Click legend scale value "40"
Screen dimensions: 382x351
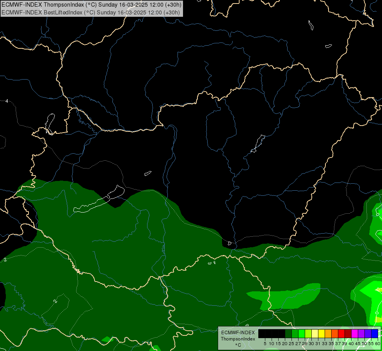tap(351, 344)
